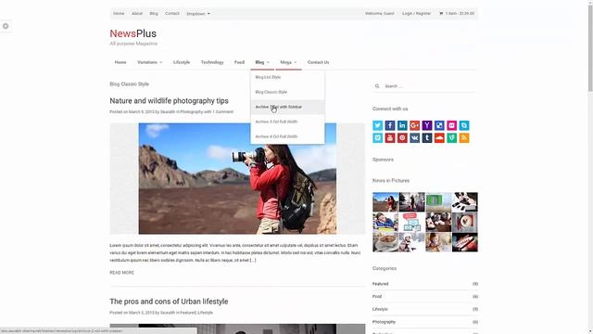Open the green Vine social icon

(451, 138)
